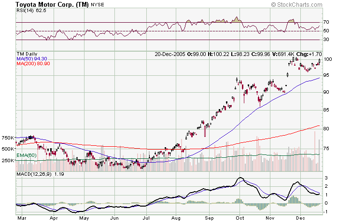Click the MA(200) 80.90 legend

click(33, 64)
